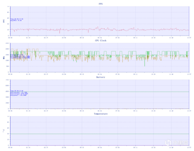This screenshot has height=151, width=194.
Task: Click the 10:30 time label under Battery chart
Action: point(153,111)
